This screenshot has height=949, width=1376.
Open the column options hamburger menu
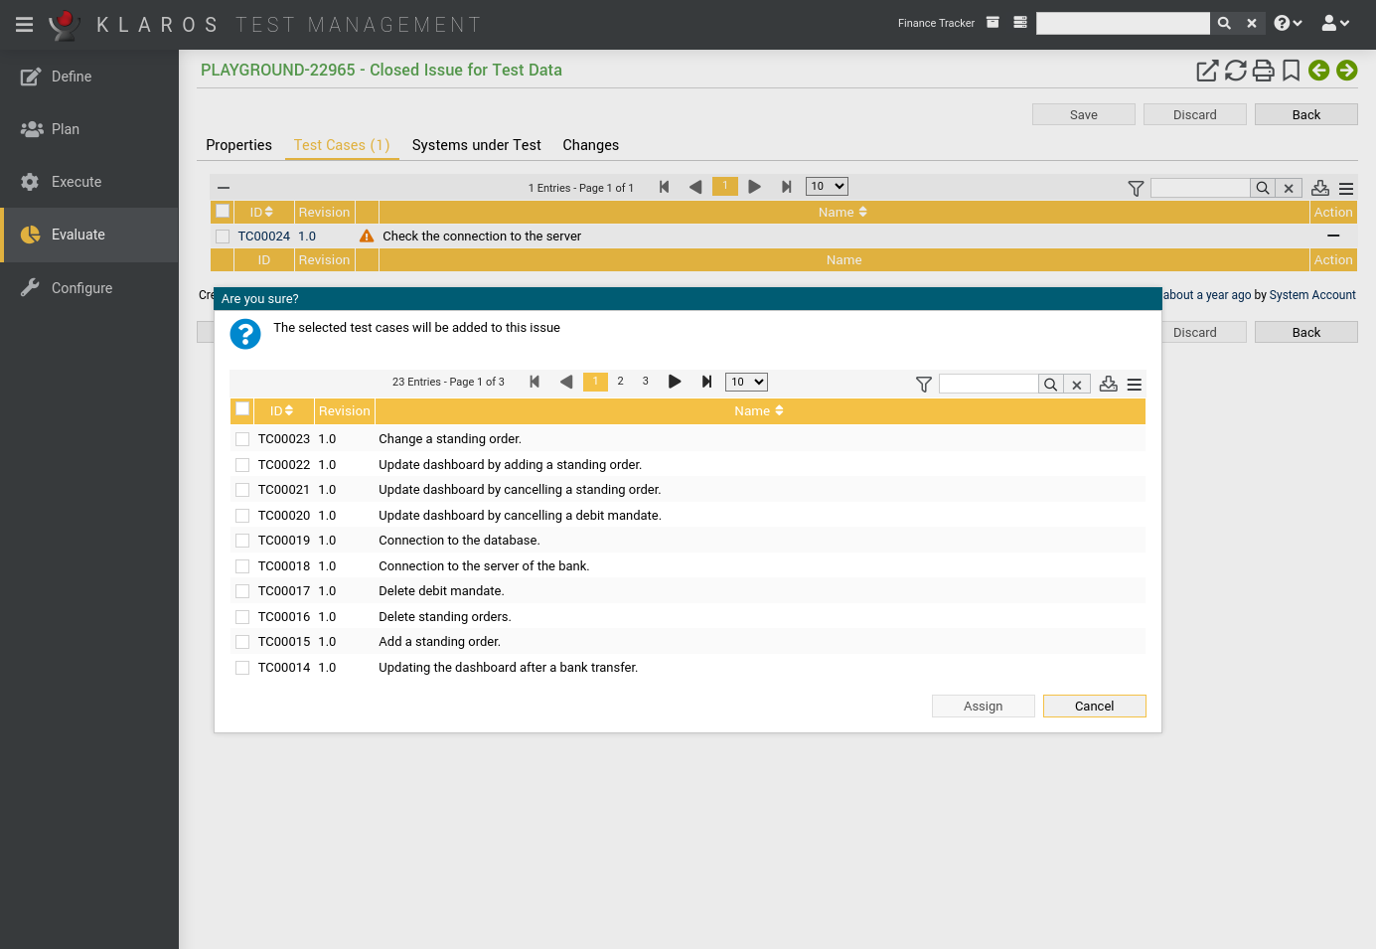tap(1134, 384)
